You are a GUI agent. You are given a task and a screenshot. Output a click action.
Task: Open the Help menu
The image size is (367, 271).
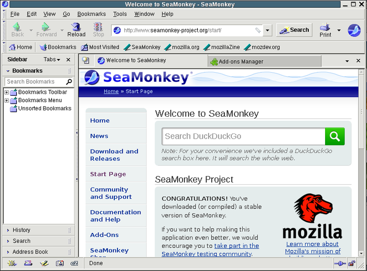[167, 14]
